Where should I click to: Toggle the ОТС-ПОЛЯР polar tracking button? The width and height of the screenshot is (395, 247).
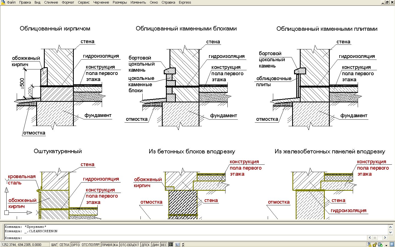(x=91, y=245)
